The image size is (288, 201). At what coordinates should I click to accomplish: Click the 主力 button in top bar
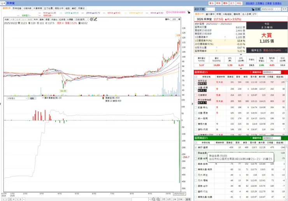(x=232, y=3)
